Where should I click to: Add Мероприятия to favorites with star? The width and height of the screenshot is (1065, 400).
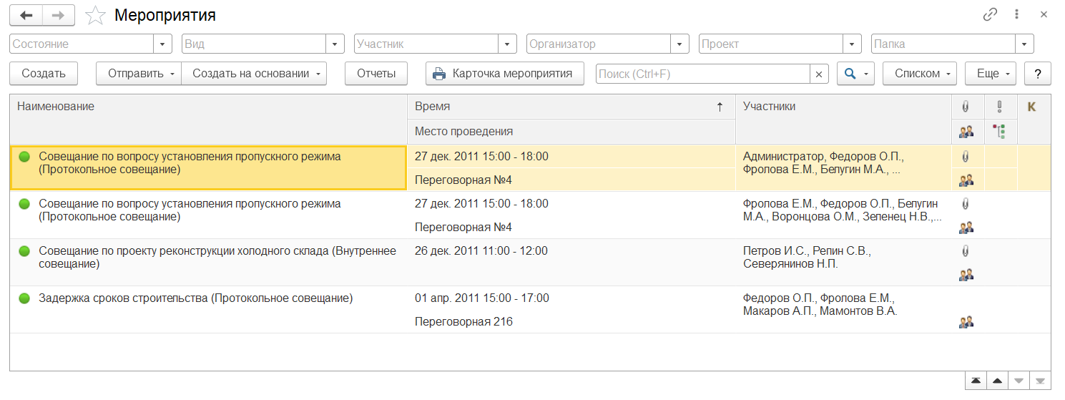tap(94, 15)
